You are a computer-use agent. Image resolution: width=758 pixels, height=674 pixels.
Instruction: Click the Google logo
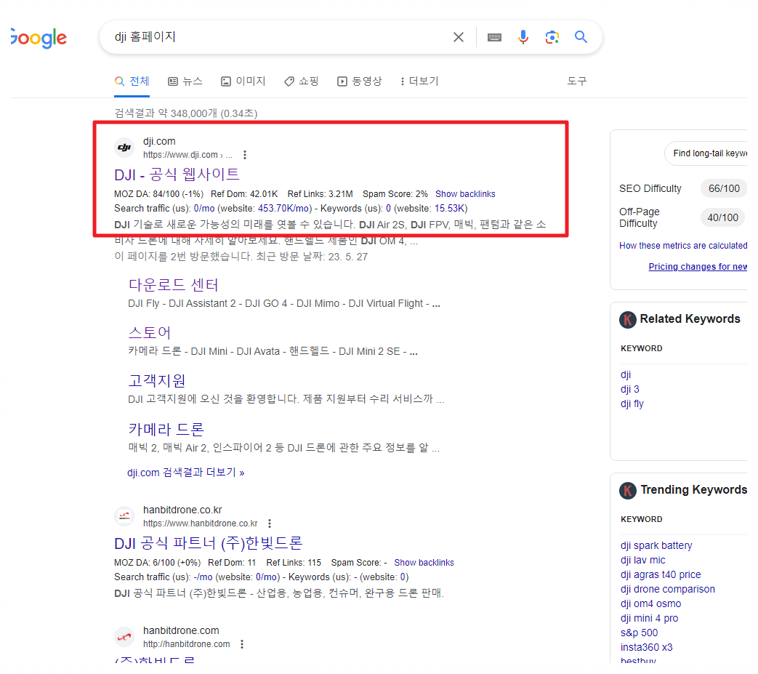(39, 38)
